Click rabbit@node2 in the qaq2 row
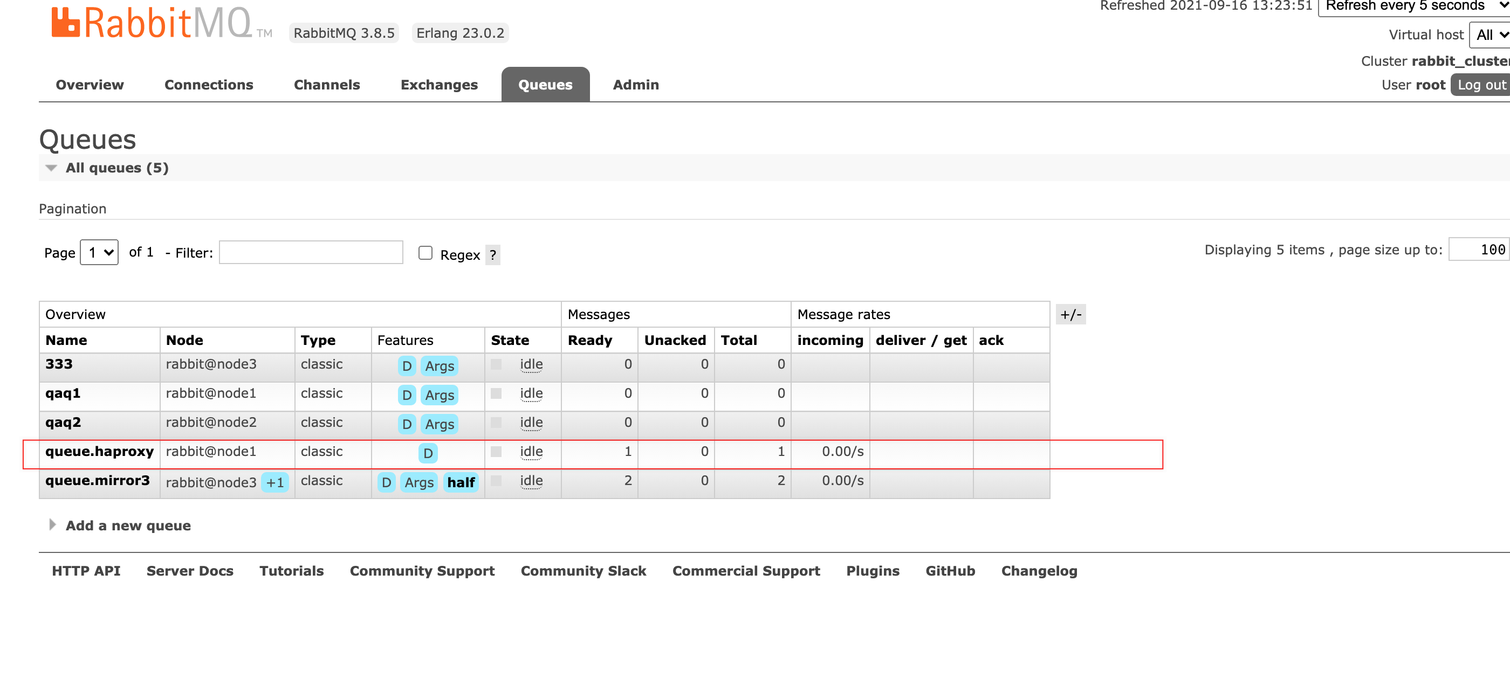This screenshot has width=1510, height=678. (x=211, y=423)
